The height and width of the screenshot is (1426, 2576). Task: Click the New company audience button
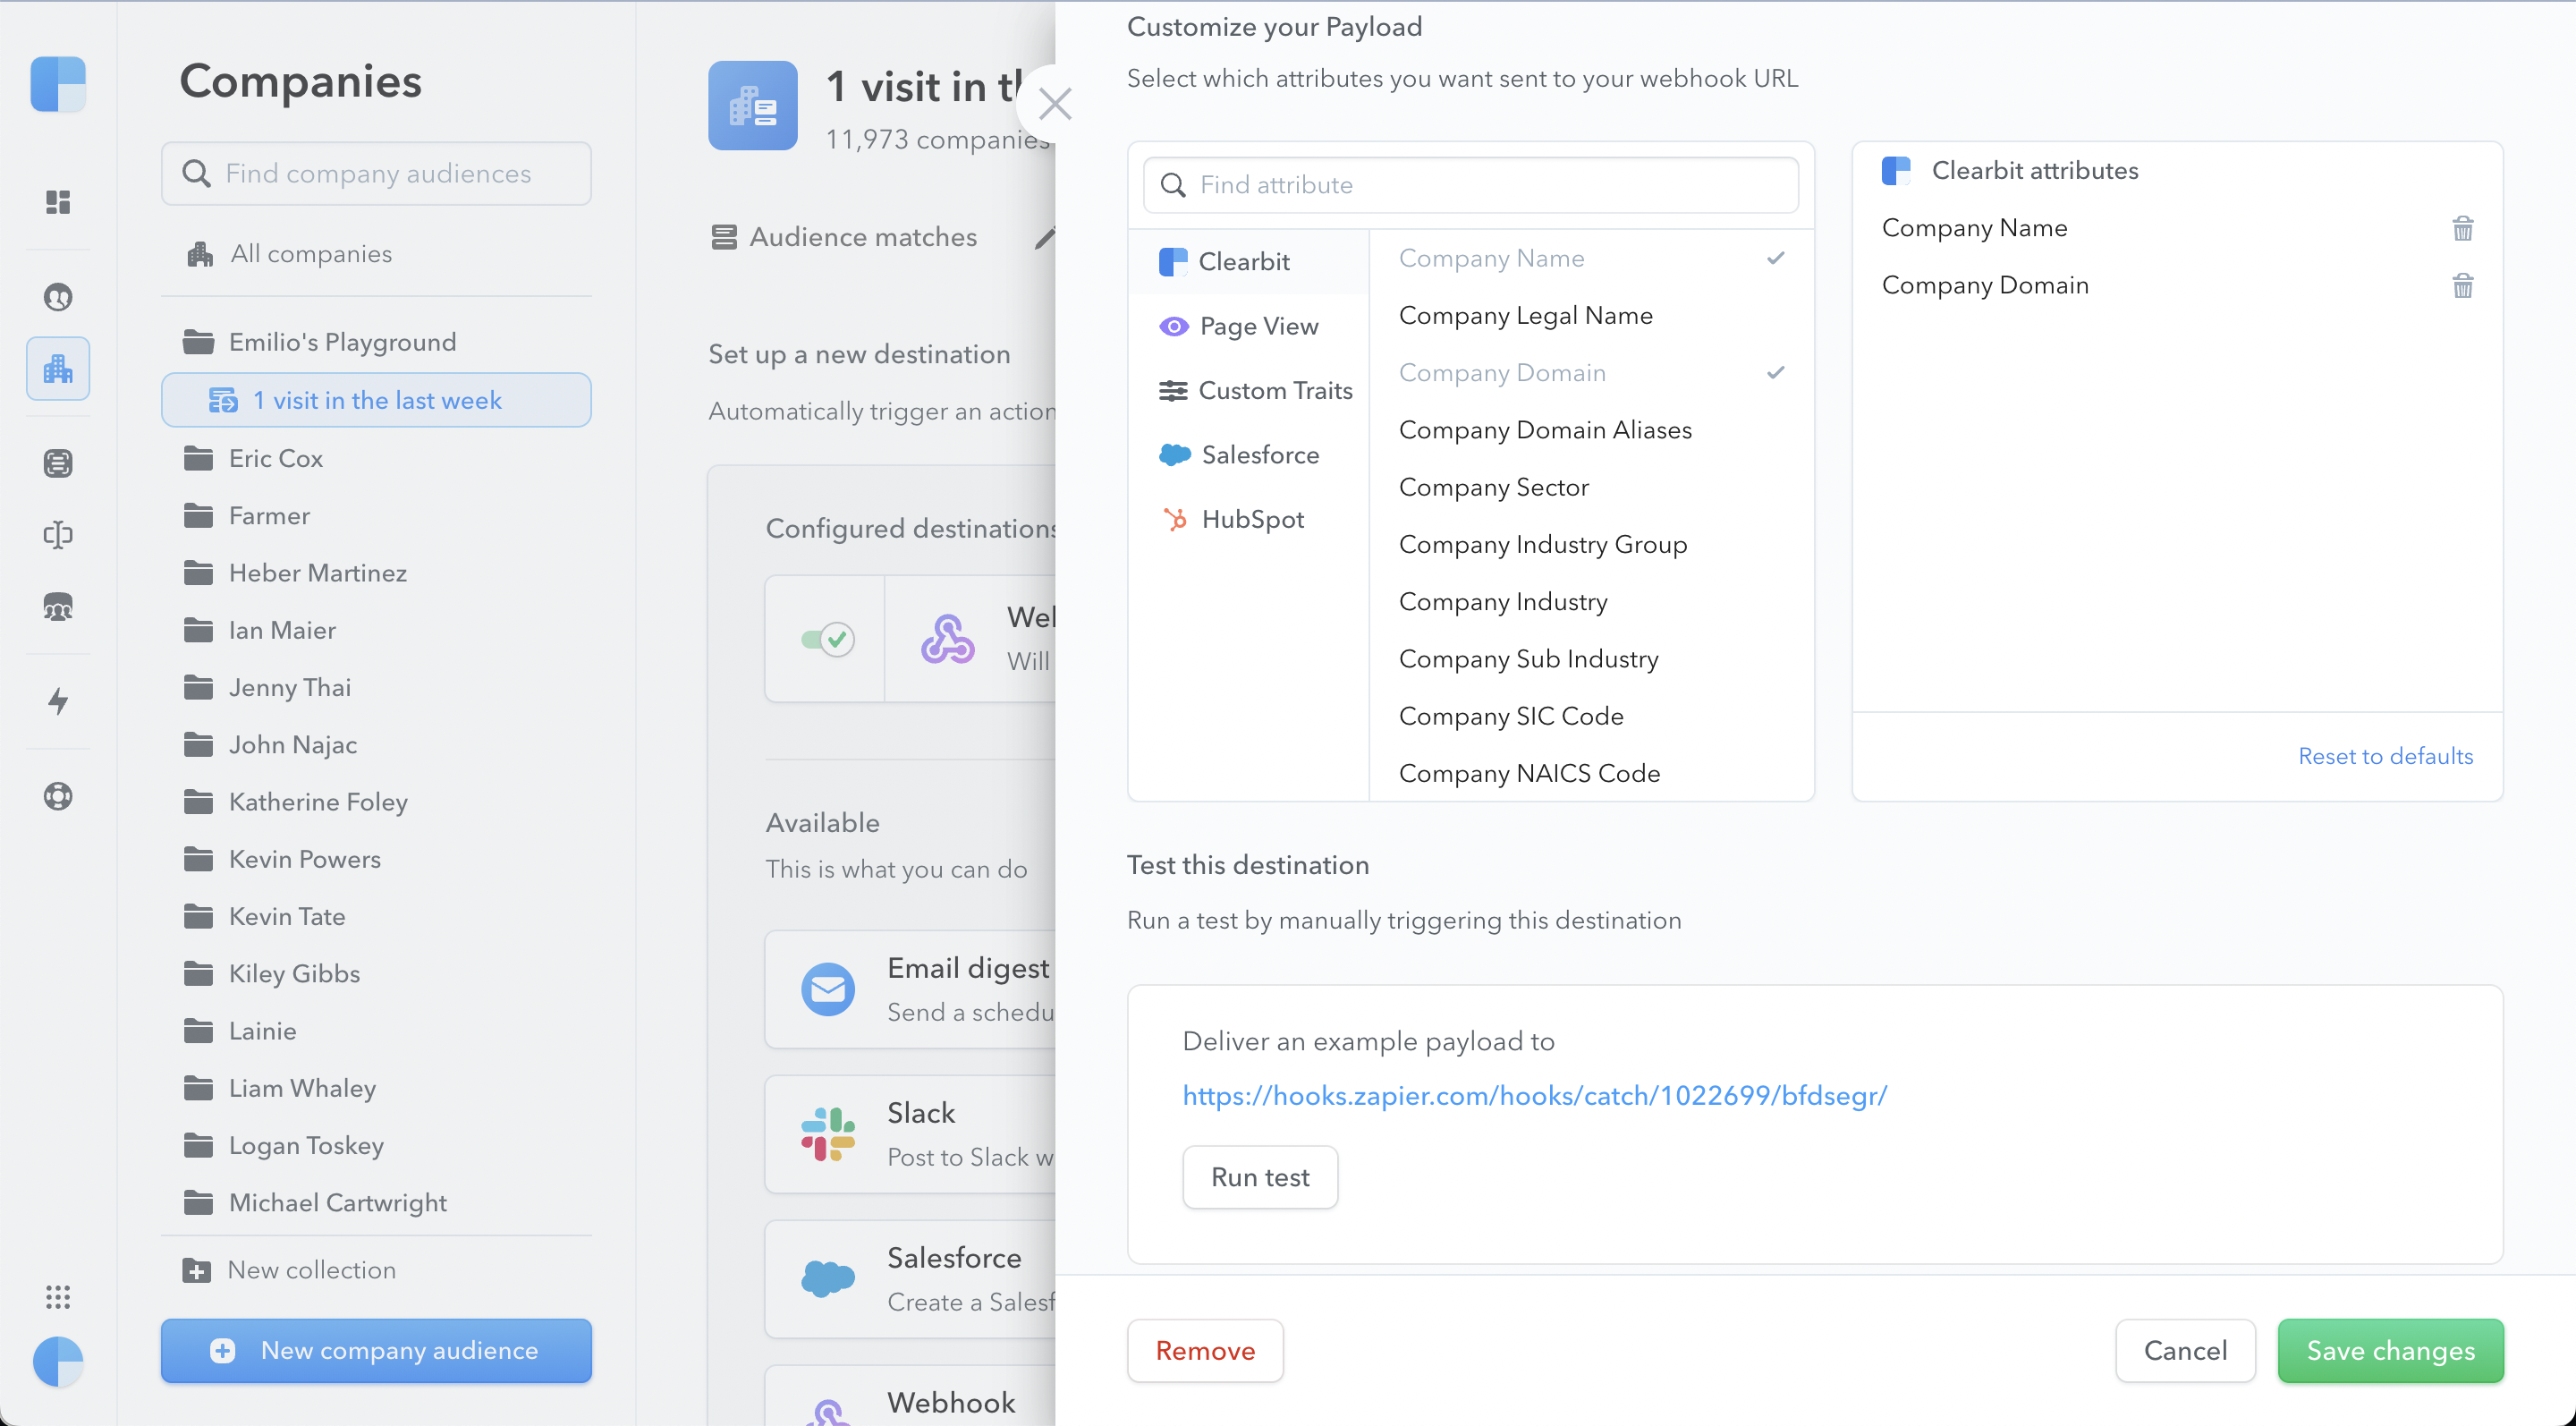tap(376, 1351)
